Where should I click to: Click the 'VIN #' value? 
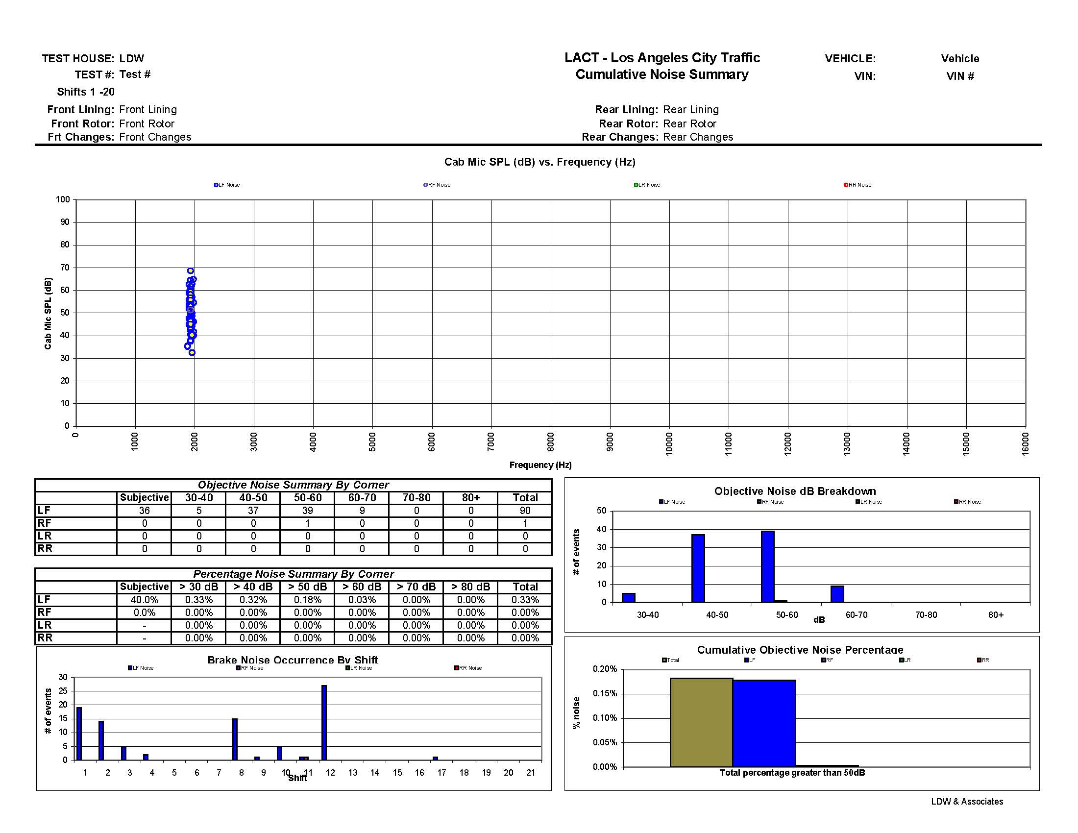(960, 76)
